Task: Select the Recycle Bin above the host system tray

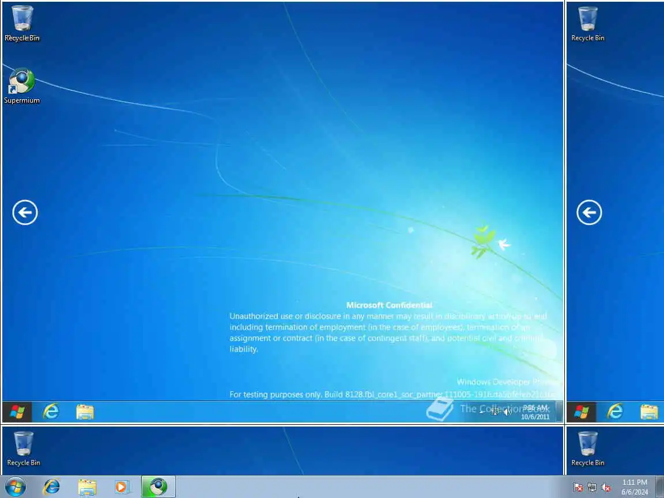Action: click(x=588, y=449)
